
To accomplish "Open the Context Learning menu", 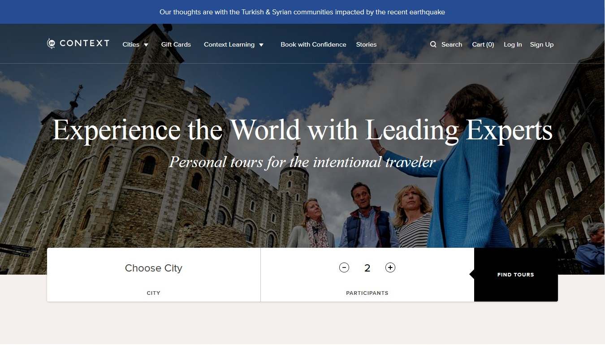I will coord(229,44).
